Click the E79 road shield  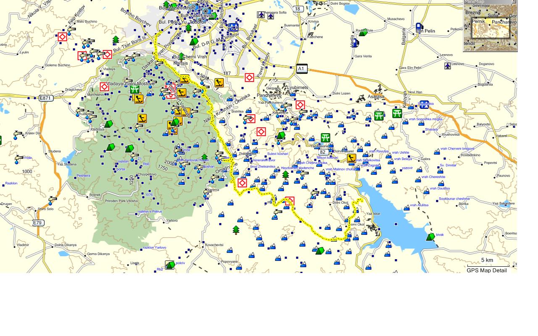click(x=38, y=223)
